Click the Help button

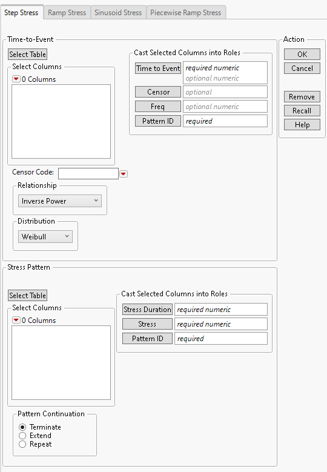(x=302, y=125)
